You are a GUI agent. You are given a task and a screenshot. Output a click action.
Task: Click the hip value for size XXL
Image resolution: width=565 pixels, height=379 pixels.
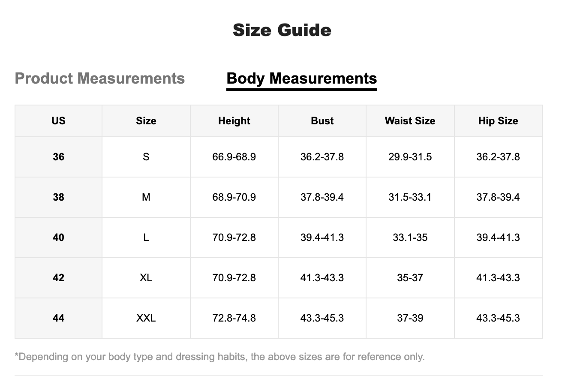[x=498, y=318]
